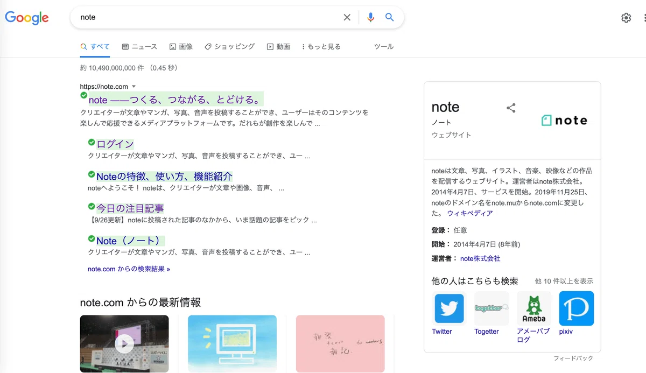Viewport: 646px width, 373px height.
Task: Open the computer monitor illustration card
Action: point(232,343)
